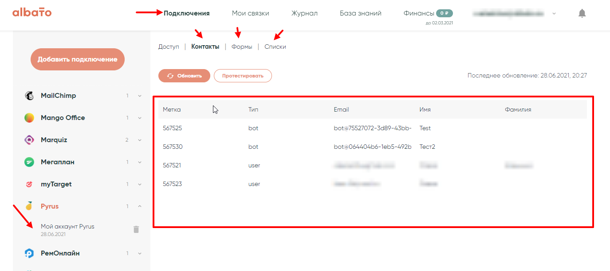Switch to the Списки tab
The height and width of the screenshot is (271, 610).
(275, 46)
